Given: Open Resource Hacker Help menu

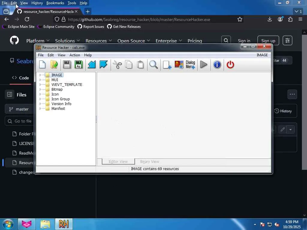Looking at the screenshot, I should point(88,55).
